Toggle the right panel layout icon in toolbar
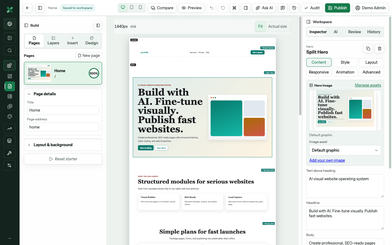Viewport: 392px width, 245px height. pos(246,8)
